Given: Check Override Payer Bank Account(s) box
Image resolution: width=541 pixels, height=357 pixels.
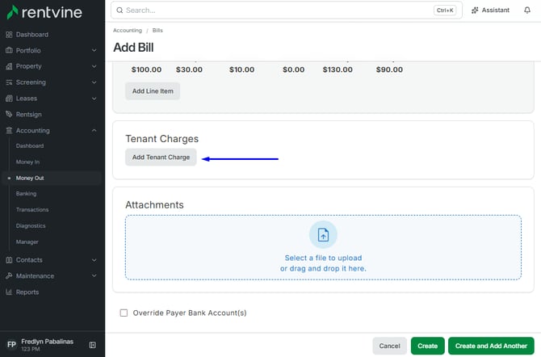Looking at the screenshot, I should coord(124,313).
